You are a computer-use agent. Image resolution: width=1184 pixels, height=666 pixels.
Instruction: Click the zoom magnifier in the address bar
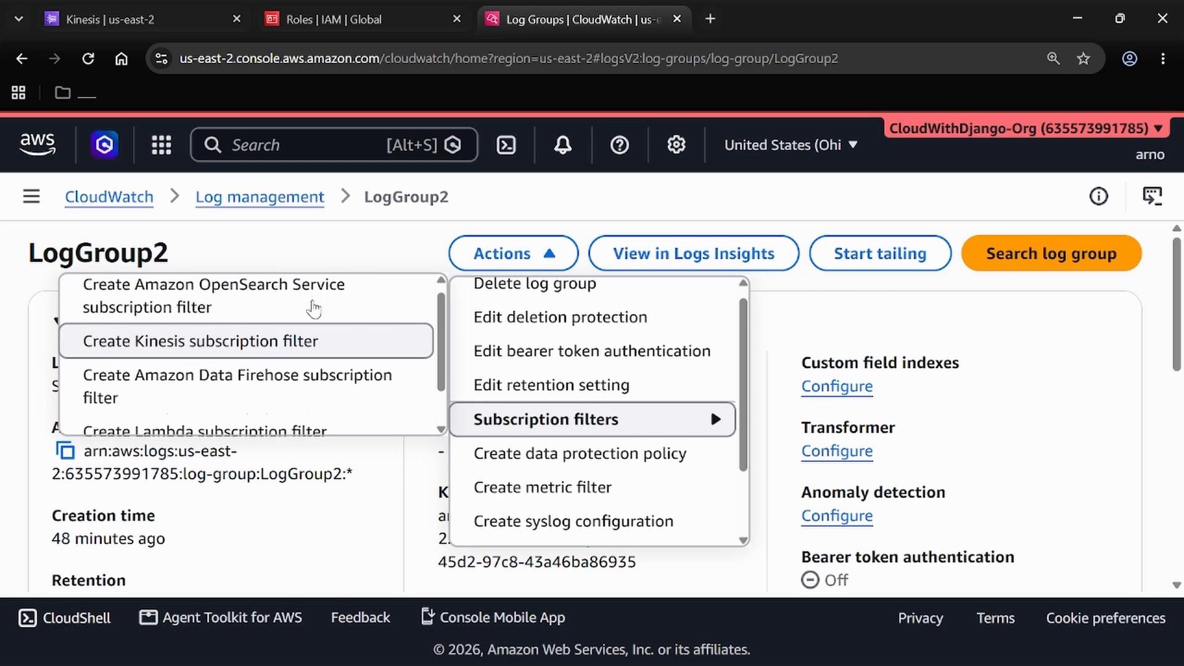1053,59
